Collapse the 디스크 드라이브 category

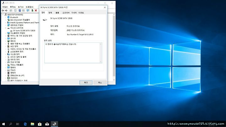click(6, 28)
